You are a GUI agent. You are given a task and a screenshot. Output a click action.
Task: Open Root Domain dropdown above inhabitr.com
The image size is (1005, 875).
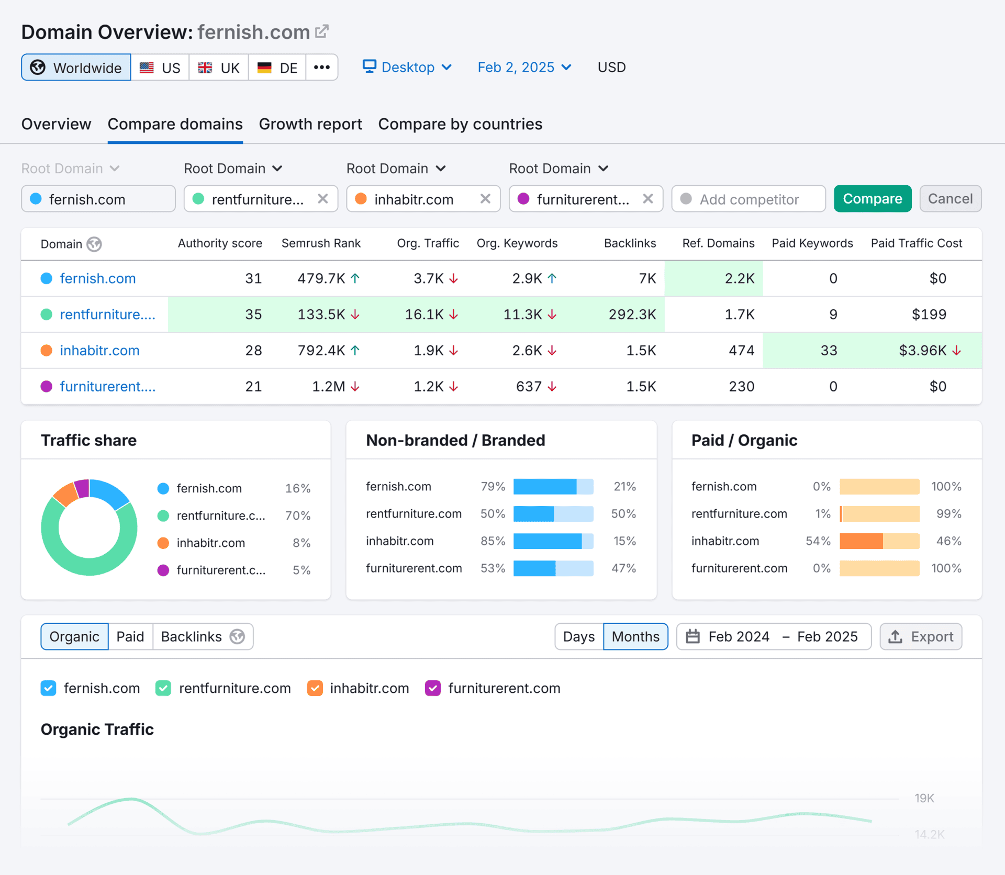[x=396, y=169]
